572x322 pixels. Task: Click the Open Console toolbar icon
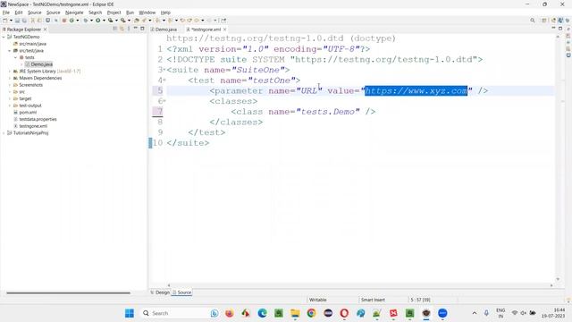pos(47,21)
